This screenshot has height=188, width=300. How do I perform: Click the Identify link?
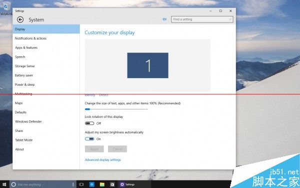pos(90,95)
